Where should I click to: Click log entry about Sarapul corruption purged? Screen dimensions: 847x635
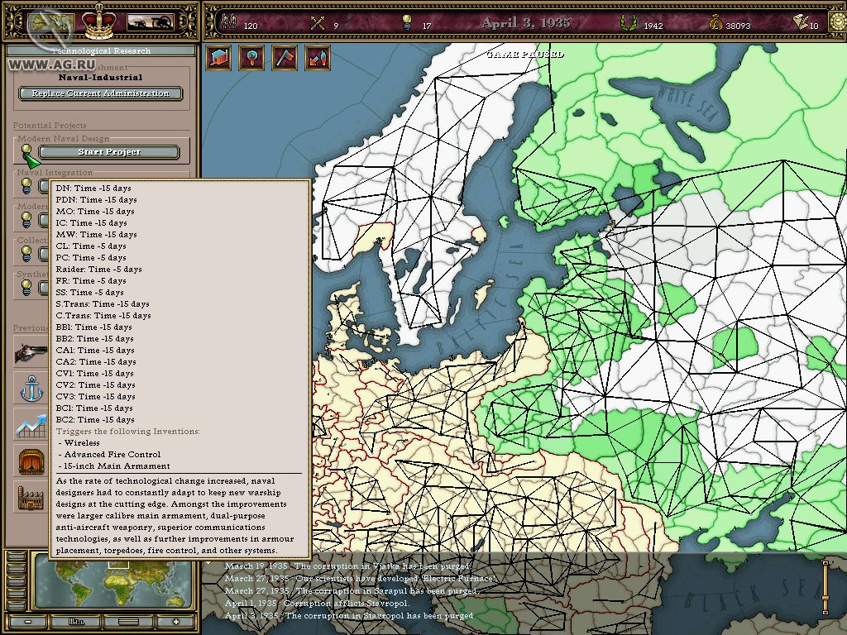click(x=351, y=590)
